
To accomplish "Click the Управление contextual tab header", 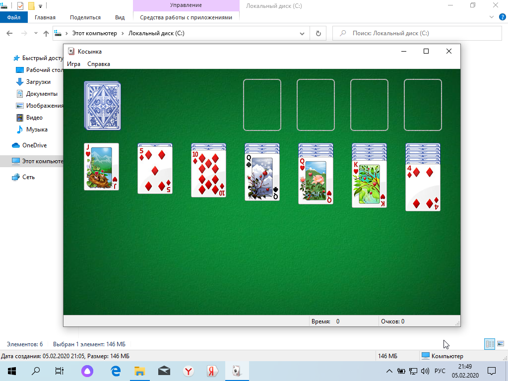I will pyautogui.click(x=186, y=5).
